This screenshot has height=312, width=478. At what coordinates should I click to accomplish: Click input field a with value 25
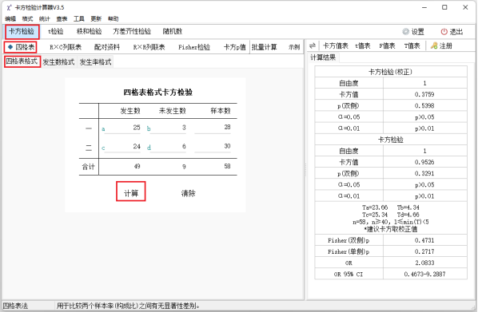click(x=122, y=128)
